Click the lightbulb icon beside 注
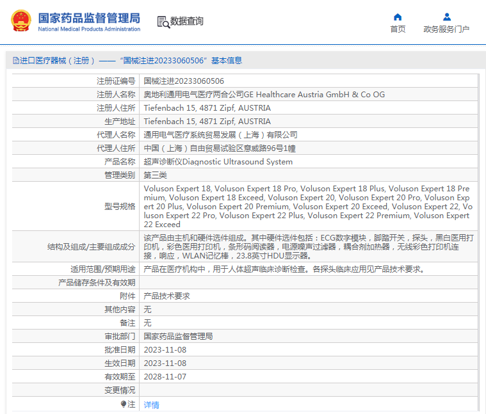This screenshot has height=414, width=486. tap(124, 404)
